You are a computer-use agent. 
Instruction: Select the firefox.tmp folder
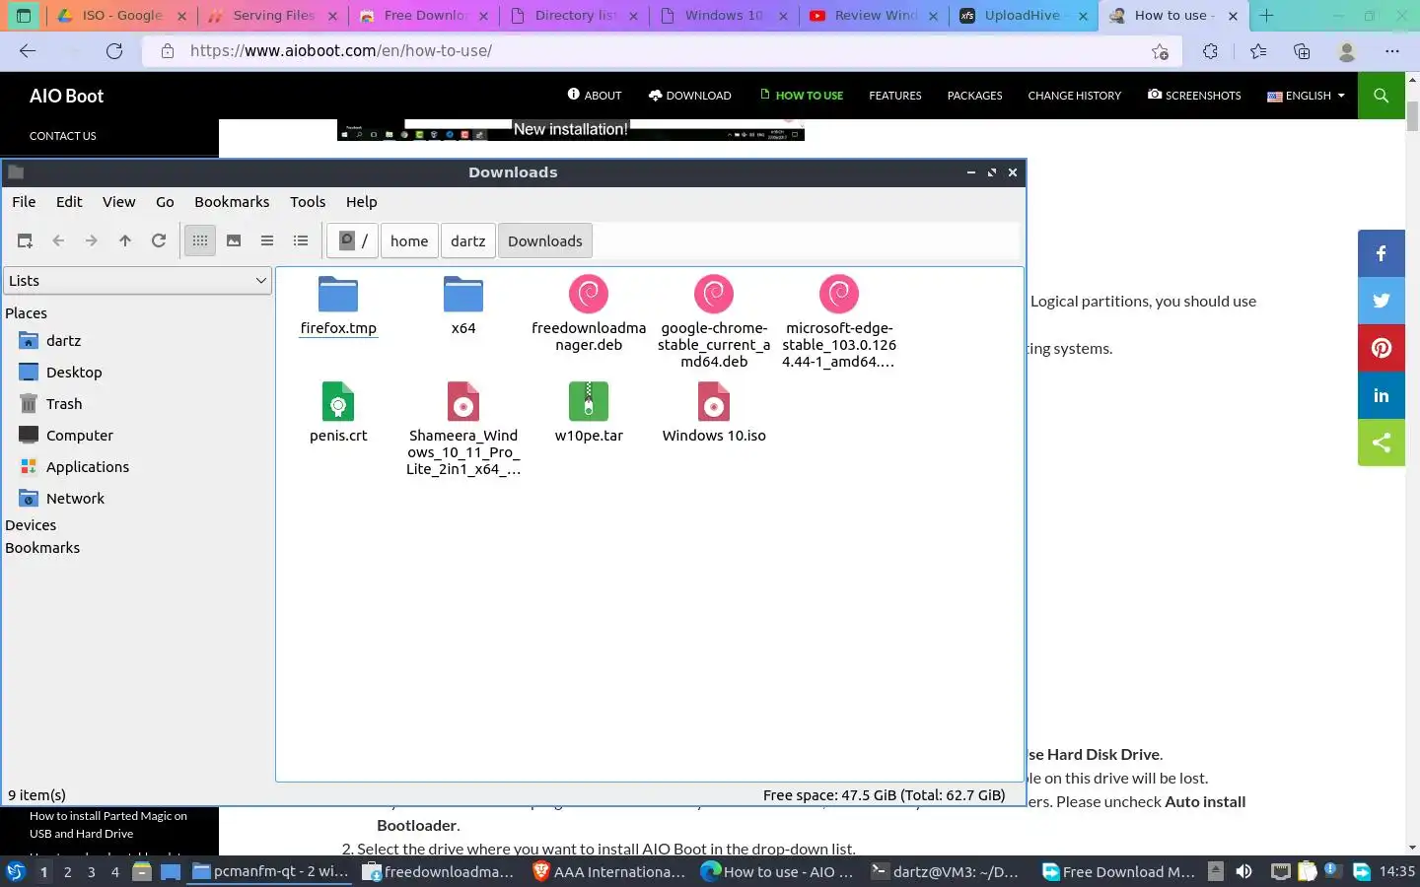tap(338, 306)
